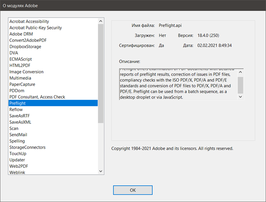Click the copyright notice text
266x202 pixels.
[x=172, y=149]
